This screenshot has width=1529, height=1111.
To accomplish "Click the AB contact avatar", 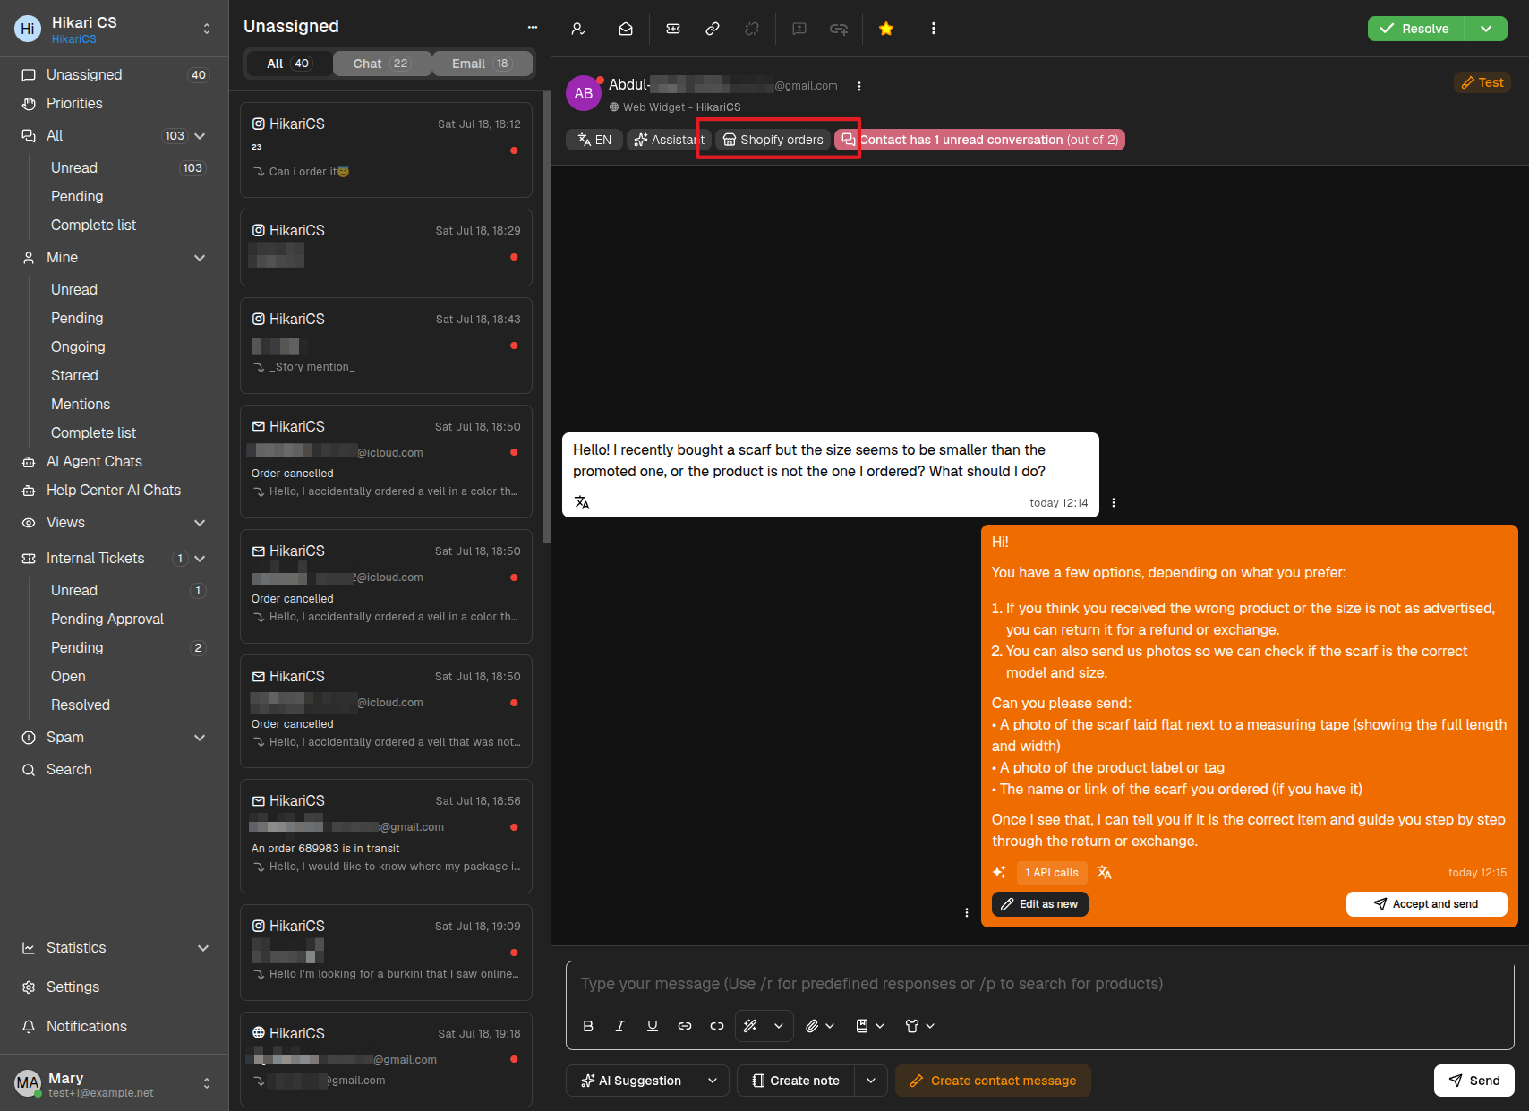I will click(x=584, y=93).
